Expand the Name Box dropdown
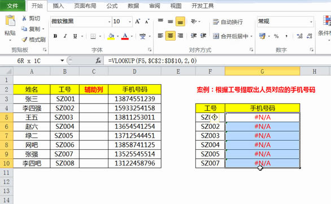 [x=62, y=61]
